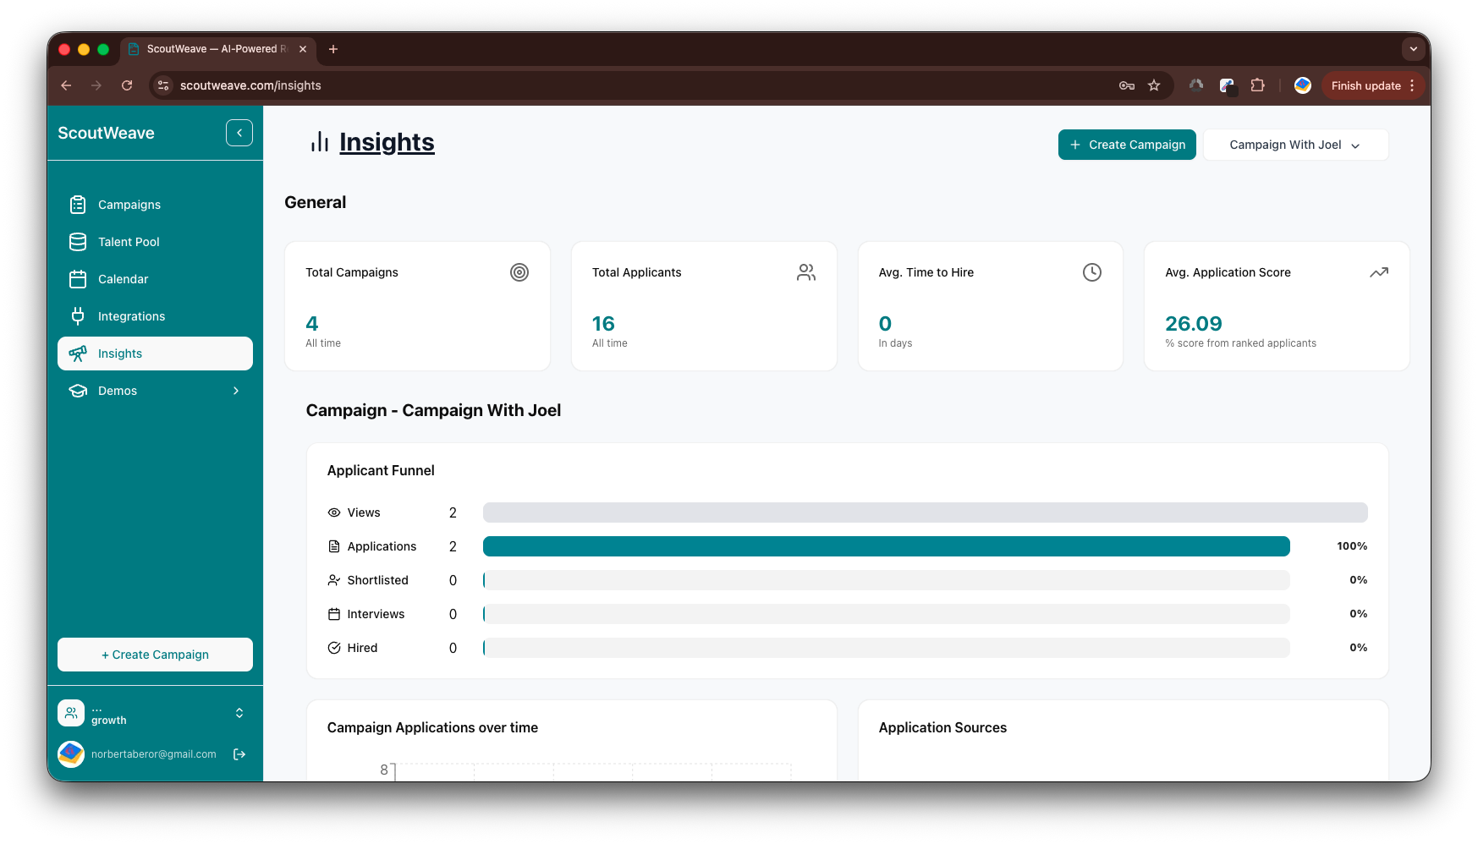The height and width of the screenshot is (844, 1478).
Task: Click the Applications progress bar
Action: tap(886, 546)
